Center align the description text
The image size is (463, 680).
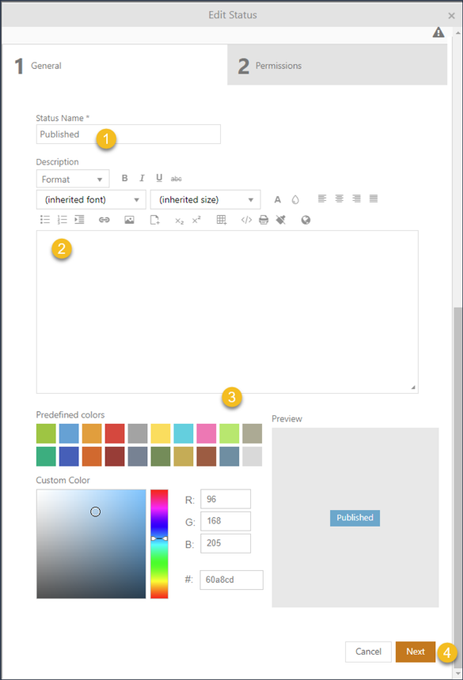pyautogui.click(x=340, y=198)
